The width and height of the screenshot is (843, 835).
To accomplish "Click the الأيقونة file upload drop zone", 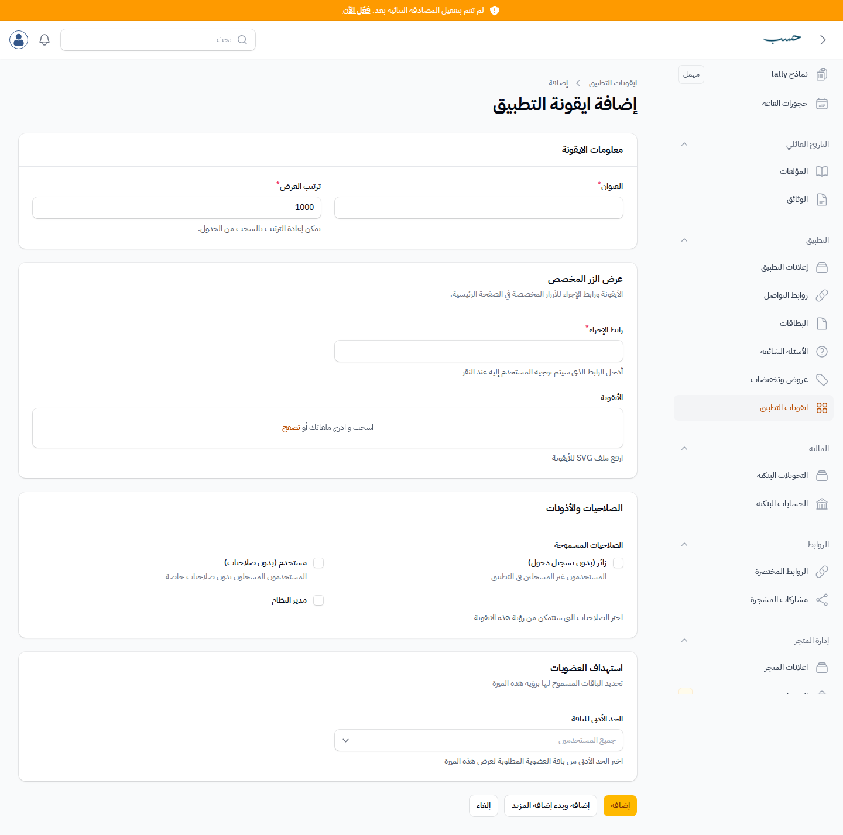I will pyautogui.click(x=328, y=428).
